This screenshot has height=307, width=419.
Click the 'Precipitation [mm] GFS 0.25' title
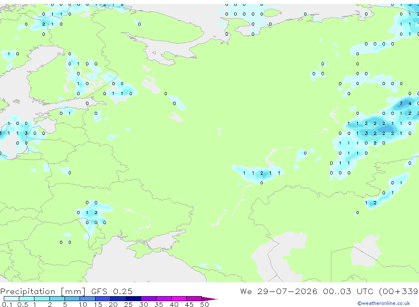(66, 291)
